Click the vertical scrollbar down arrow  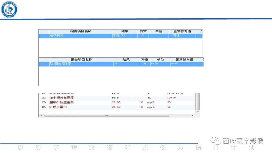click(x=198, y=112)
